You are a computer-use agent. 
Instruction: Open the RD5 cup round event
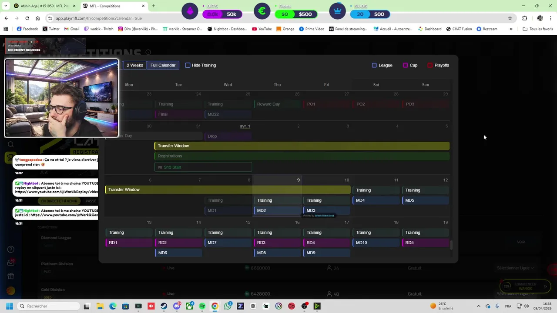pos(426,243)
